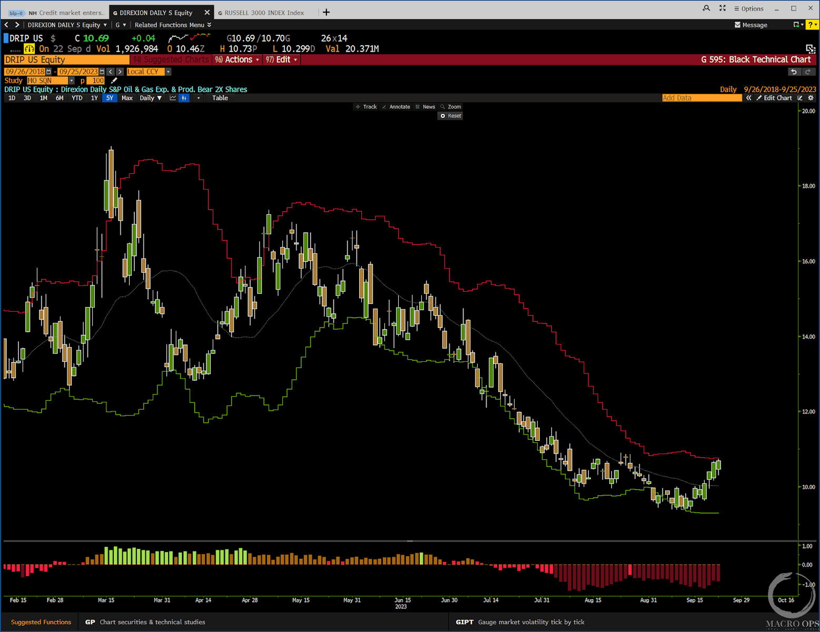The image size is (820, 632).
Task: Open the G function dropdown
Action: (x=121, y=25)
